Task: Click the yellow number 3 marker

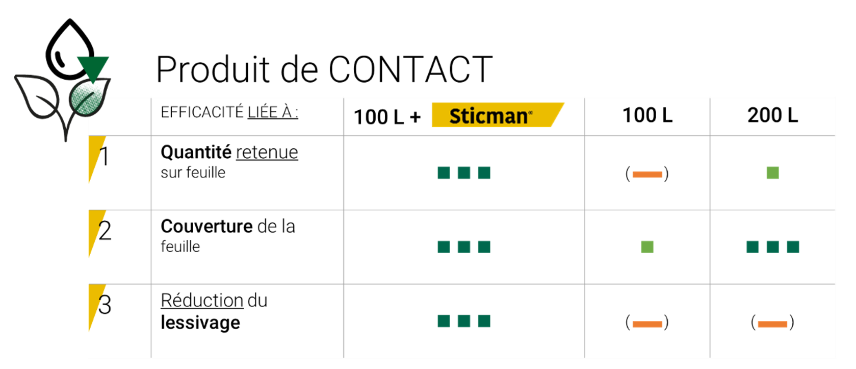Action: click(x=99, y=307)
